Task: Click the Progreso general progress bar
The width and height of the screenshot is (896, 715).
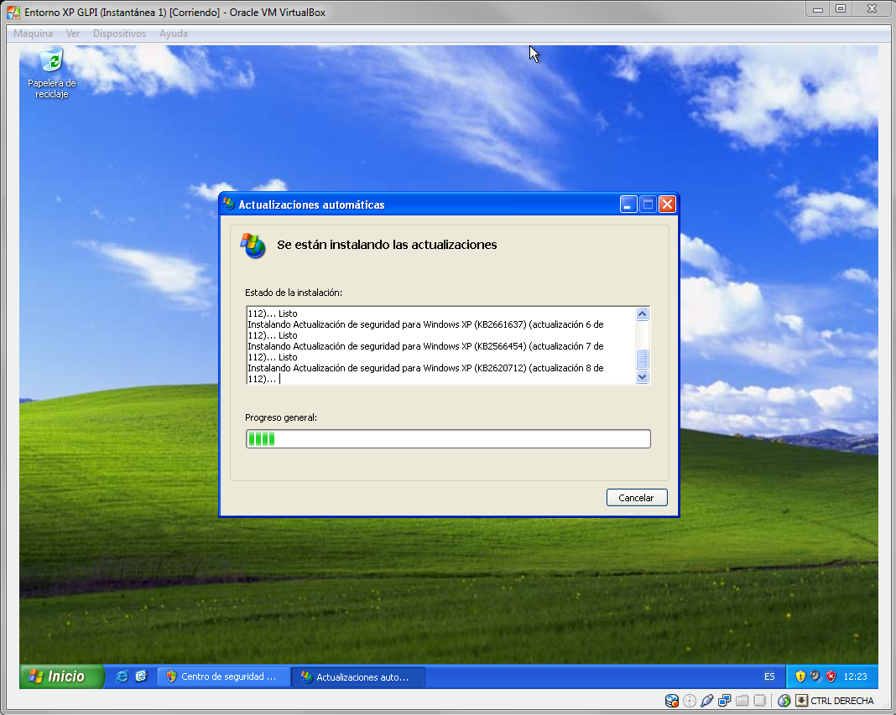Action: [x=448, y=438]
